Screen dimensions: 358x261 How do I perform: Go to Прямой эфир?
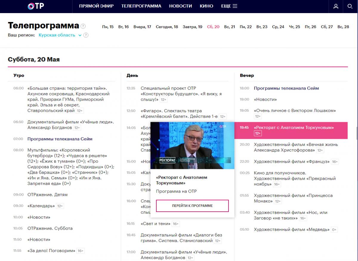click(96, 6)
